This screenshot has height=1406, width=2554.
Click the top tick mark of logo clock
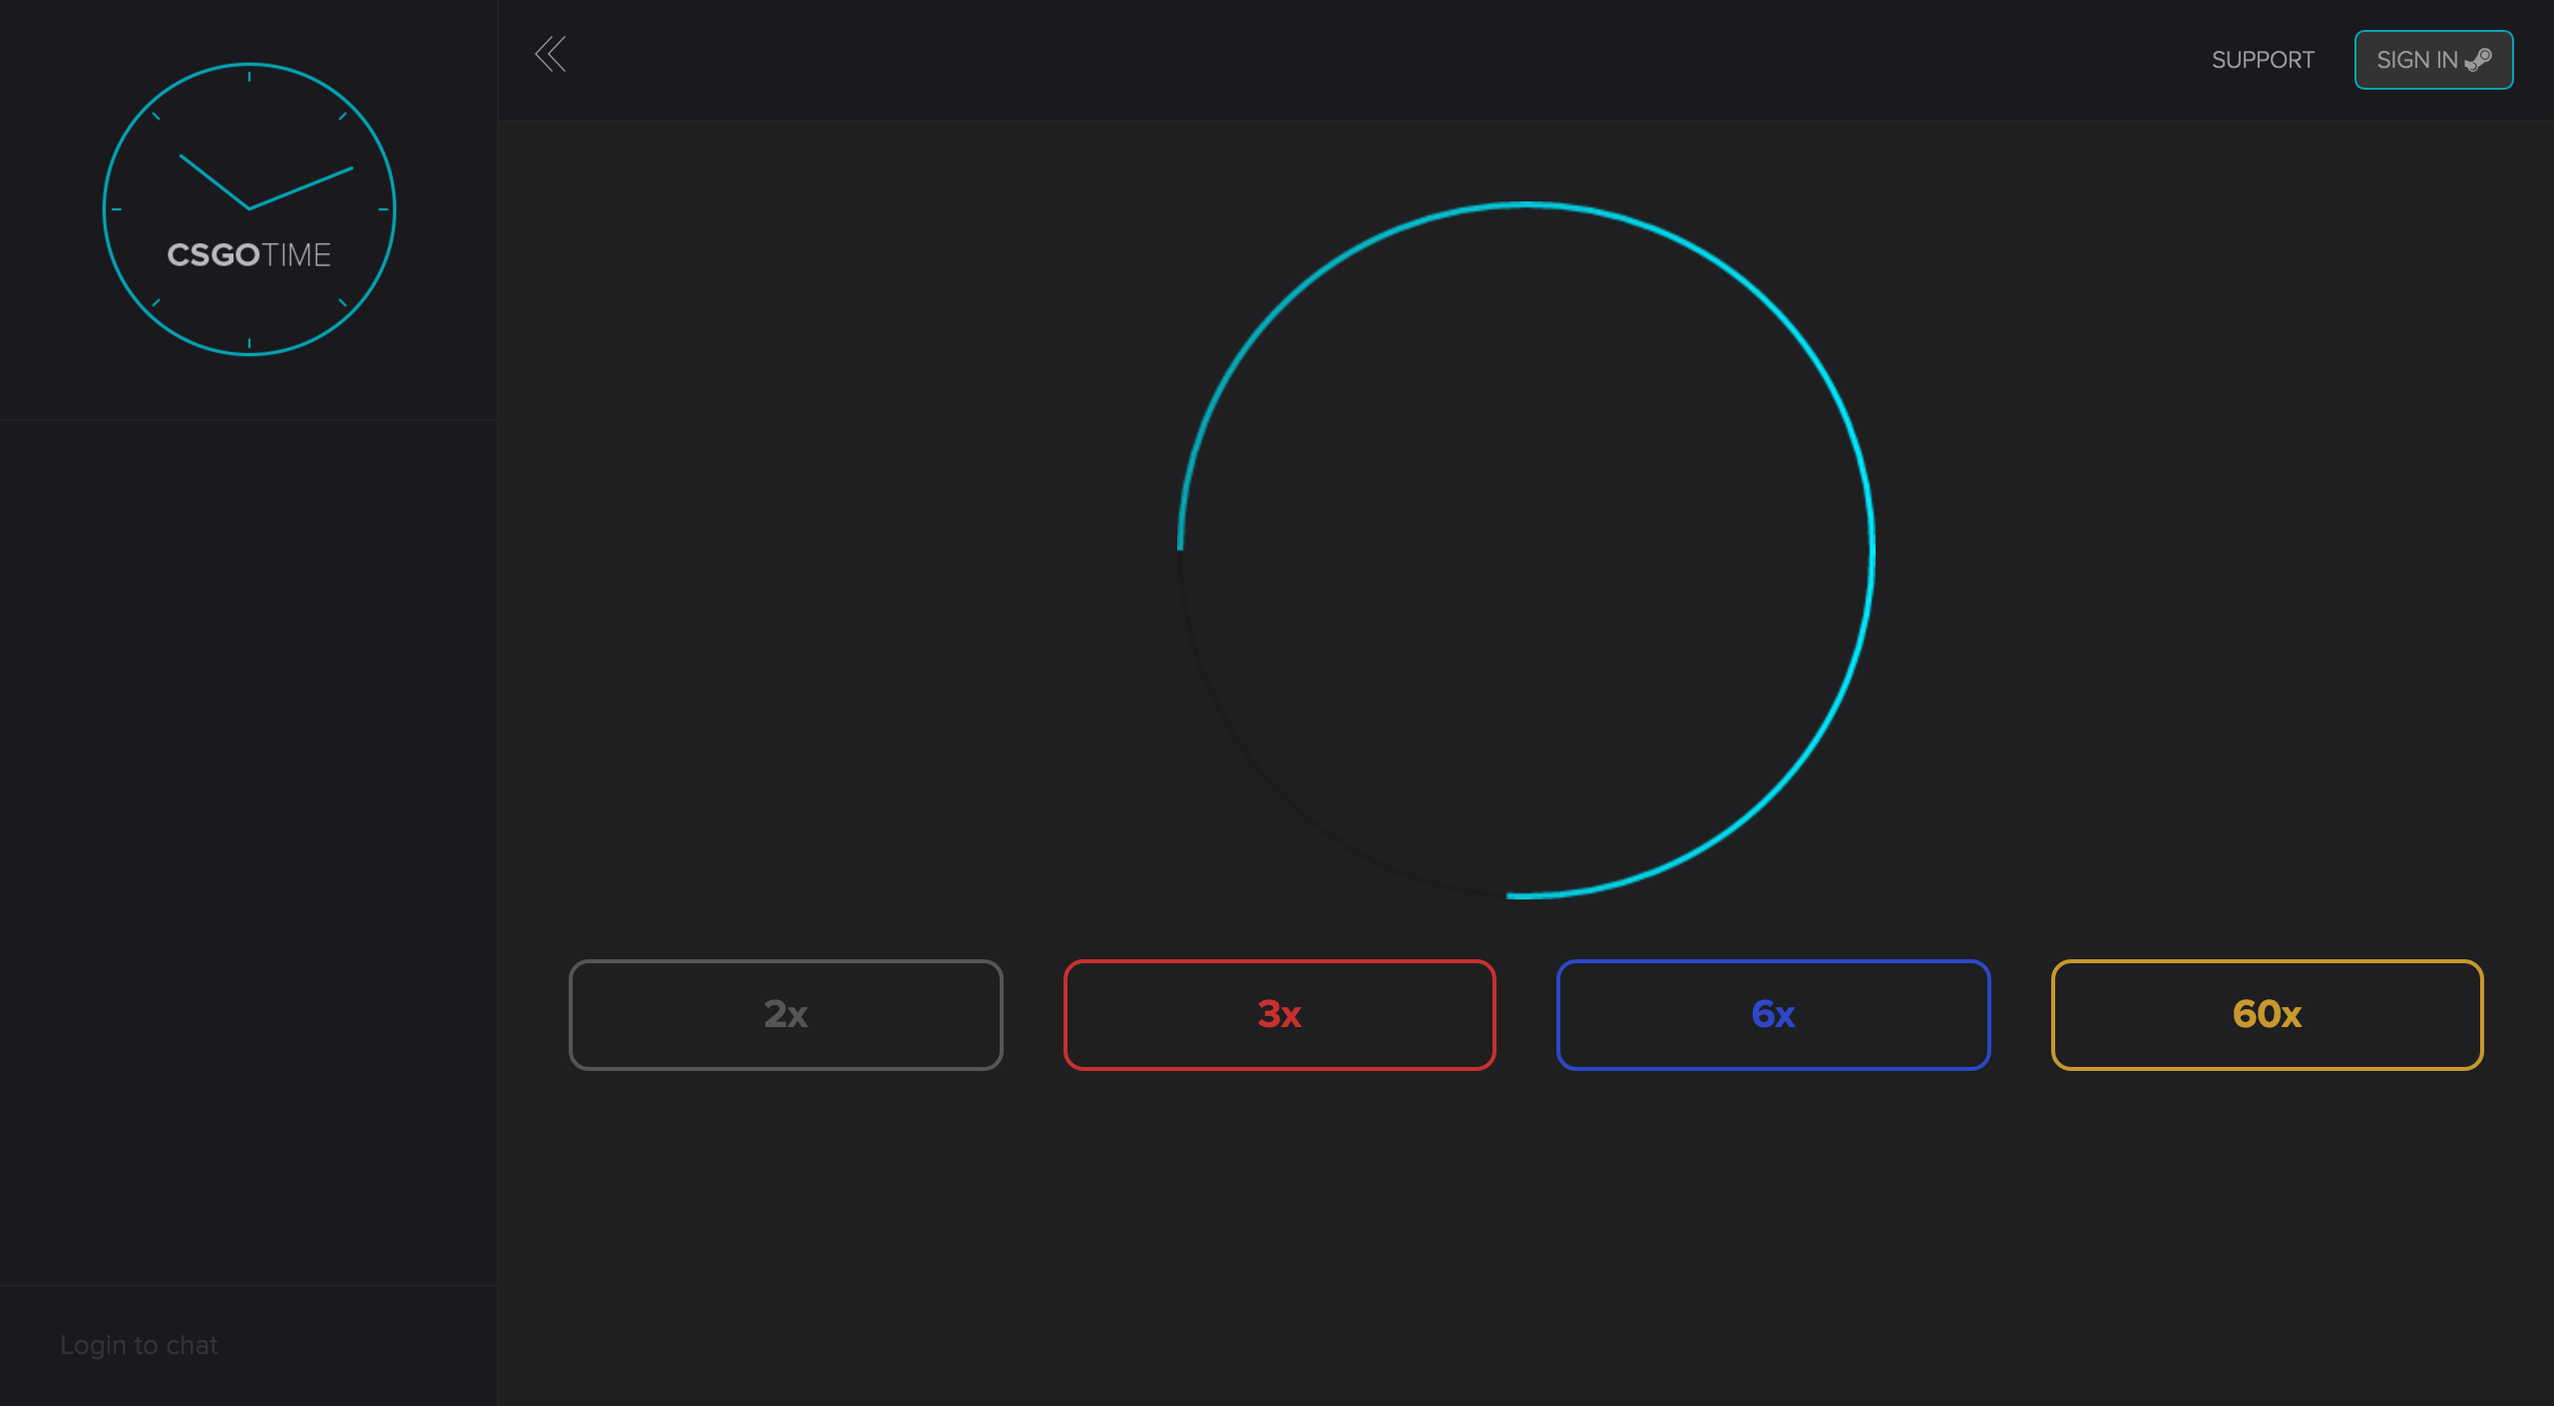(x=249, y=77)
